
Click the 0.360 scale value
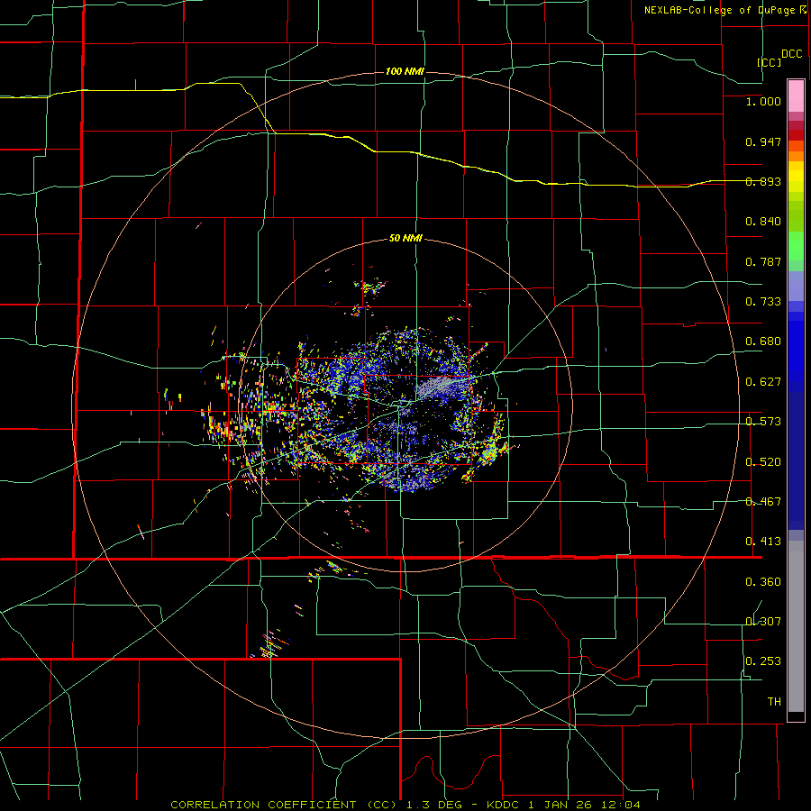coord(763,582)
